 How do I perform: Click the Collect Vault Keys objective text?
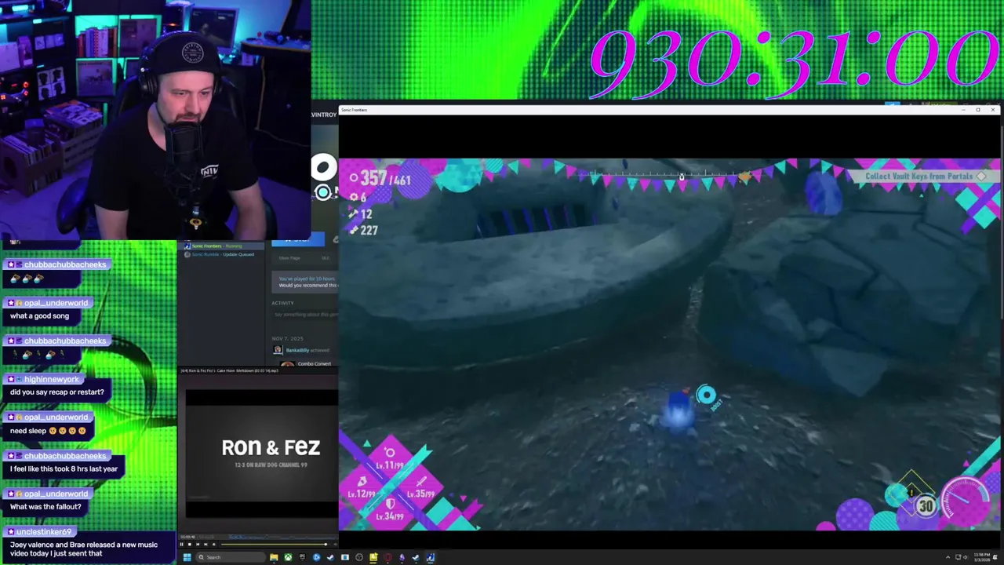[919, 177]
